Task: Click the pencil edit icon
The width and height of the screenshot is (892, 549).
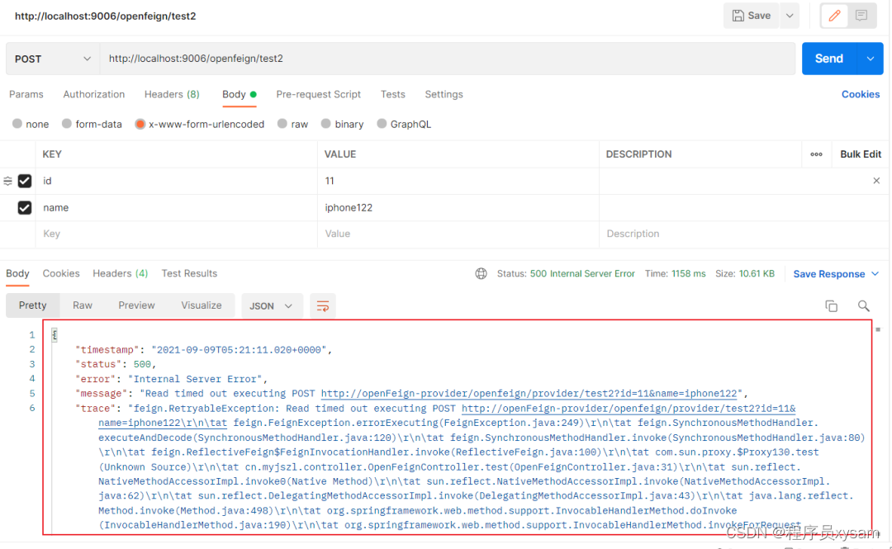Action: click(x=834, y=16)
